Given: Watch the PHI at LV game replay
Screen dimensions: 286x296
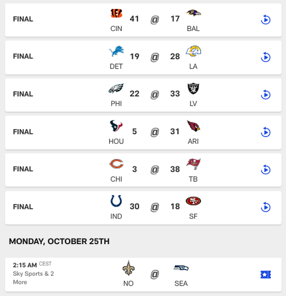Looking at the screenshot, I should tap(266, 95).
